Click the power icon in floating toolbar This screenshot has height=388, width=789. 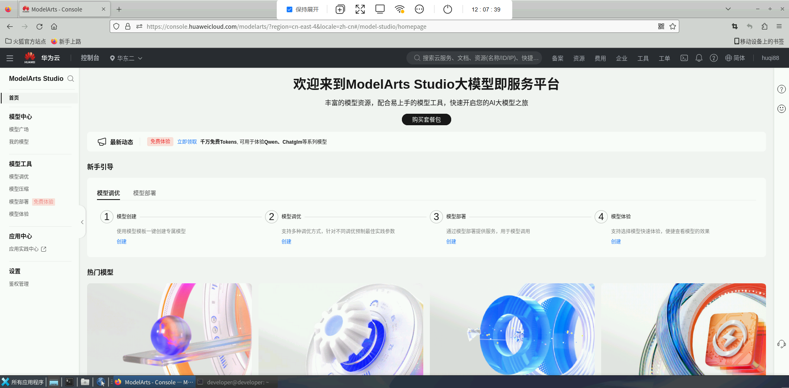tap(448, 9)
